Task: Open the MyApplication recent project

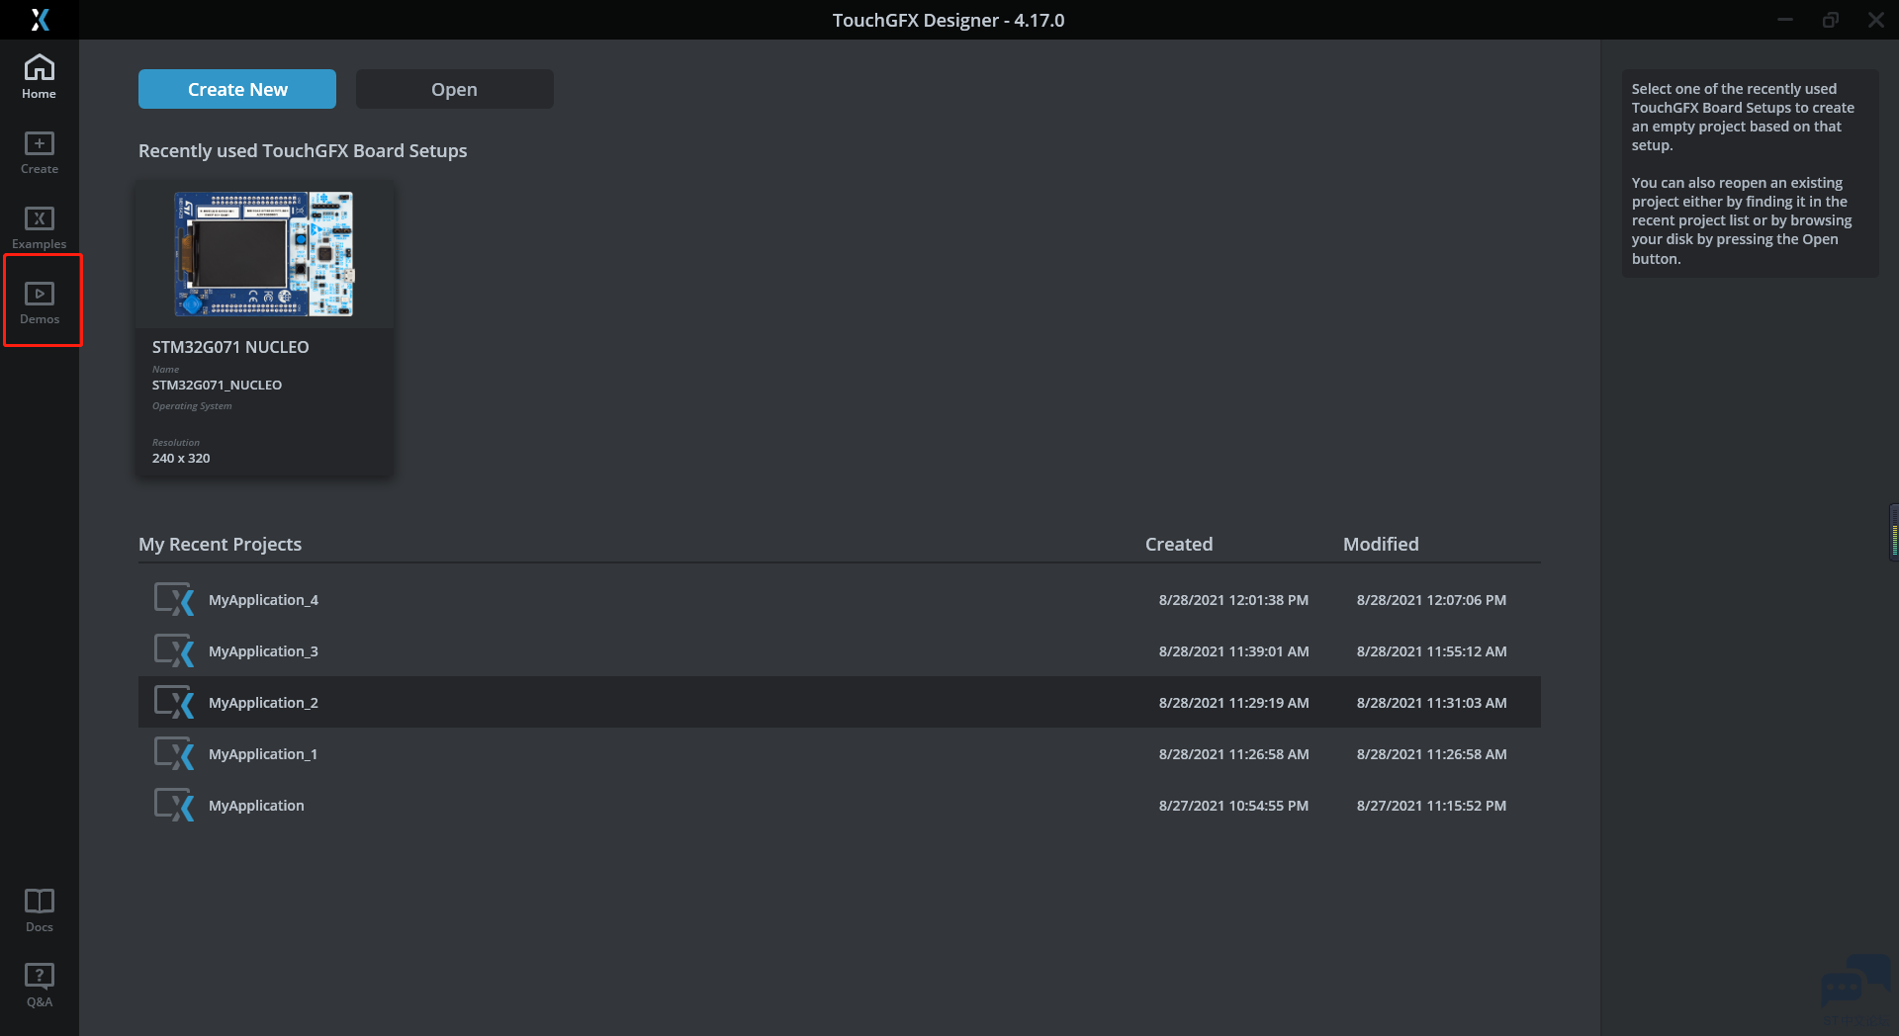Action: [840, 805]
